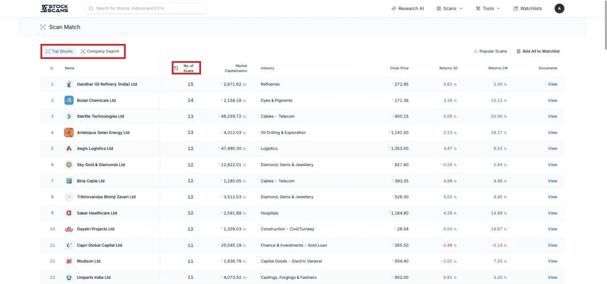
Task: Open View documents for Sakar Healthcare
Action: coord(552,213)
